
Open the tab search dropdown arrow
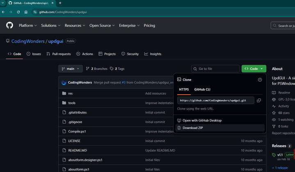click(2, 3)
